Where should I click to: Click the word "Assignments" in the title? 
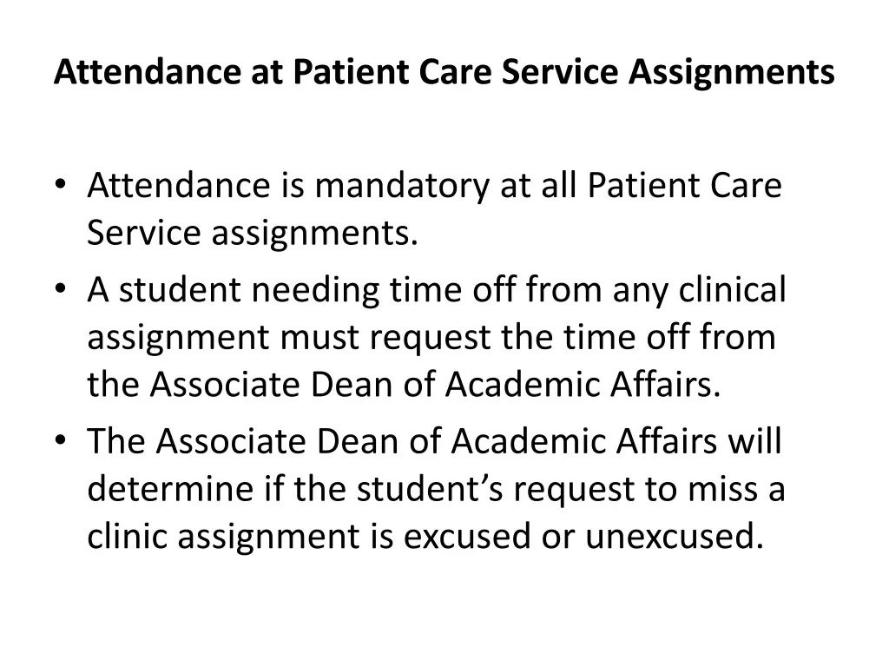tap(732, 72)
